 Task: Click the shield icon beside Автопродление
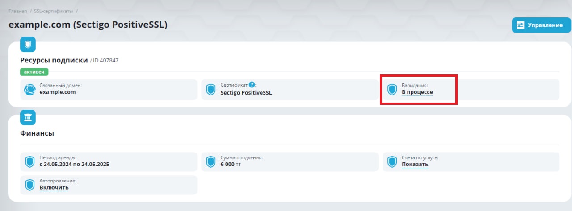29,185
